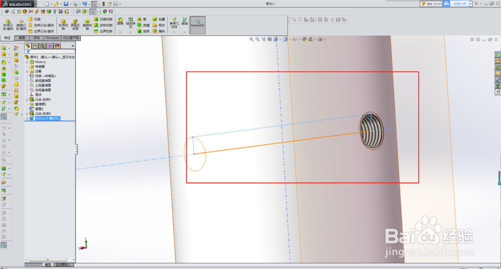Open dropdown under 圆角 fillet tool

(x=120, y=32)
